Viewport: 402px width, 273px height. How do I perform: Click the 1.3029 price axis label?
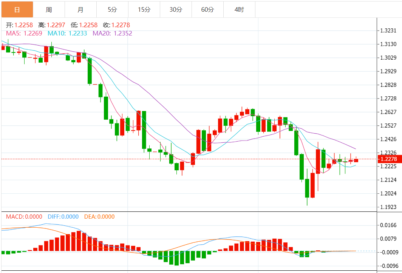click(388, 58)
